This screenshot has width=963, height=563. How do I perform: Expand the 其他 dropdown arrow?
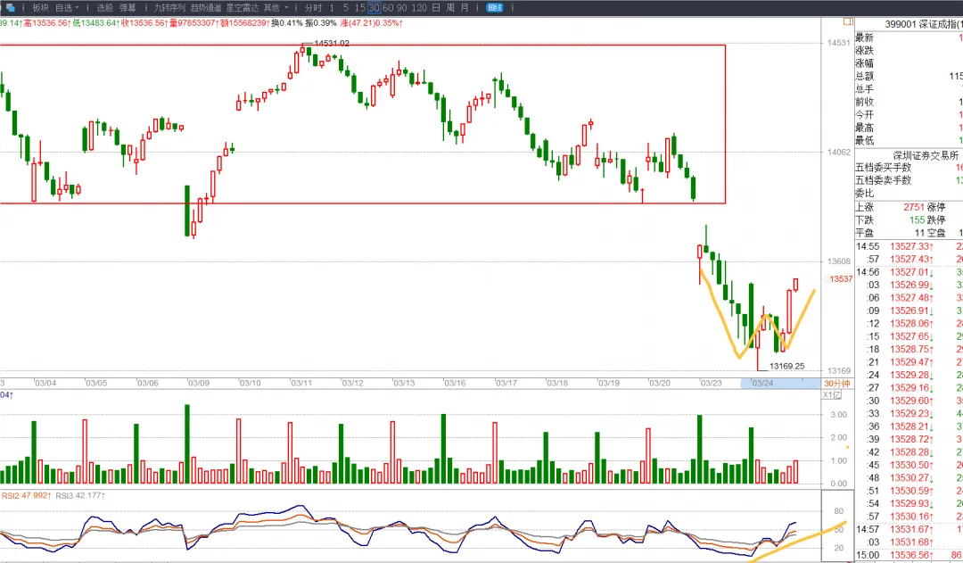click(x=286, y=7)
